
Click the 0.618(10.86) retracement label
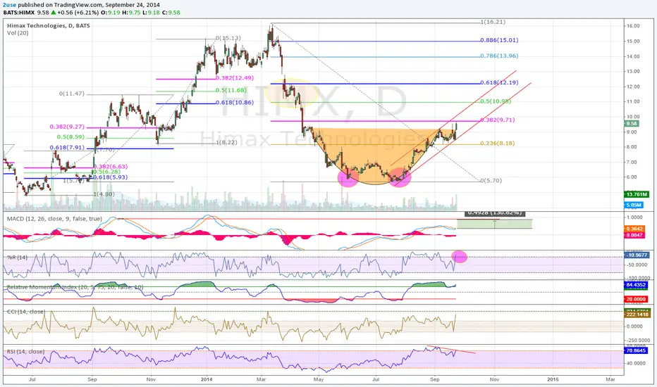(235, 103)
